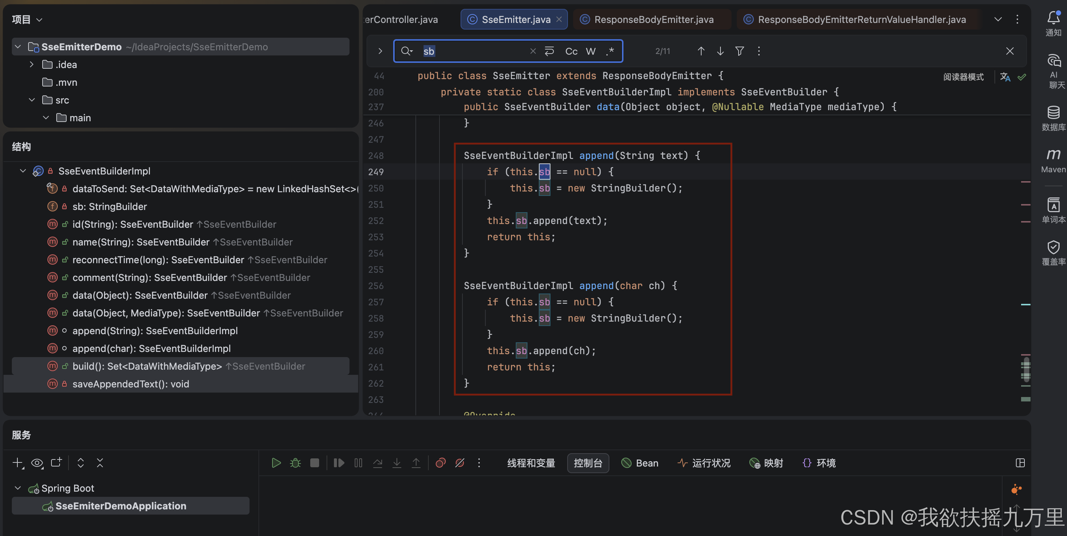This screenshot has width=1067, height=536.
Task: Switch to ResponseBodyEmitter.java tab
Action: pyautogui.click(x=652, y=20)
